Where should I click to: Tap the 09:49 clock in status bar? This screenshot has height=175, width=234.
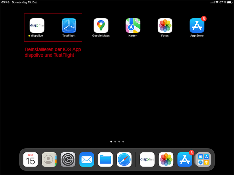5,2
